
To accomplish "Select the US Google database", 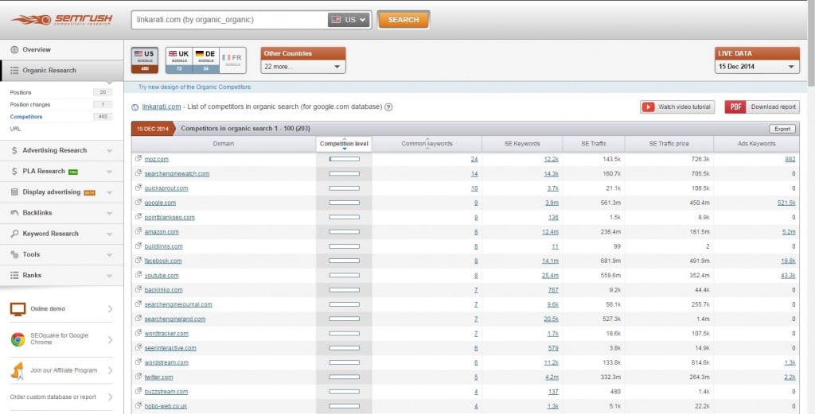I will [x=144, y=60].
